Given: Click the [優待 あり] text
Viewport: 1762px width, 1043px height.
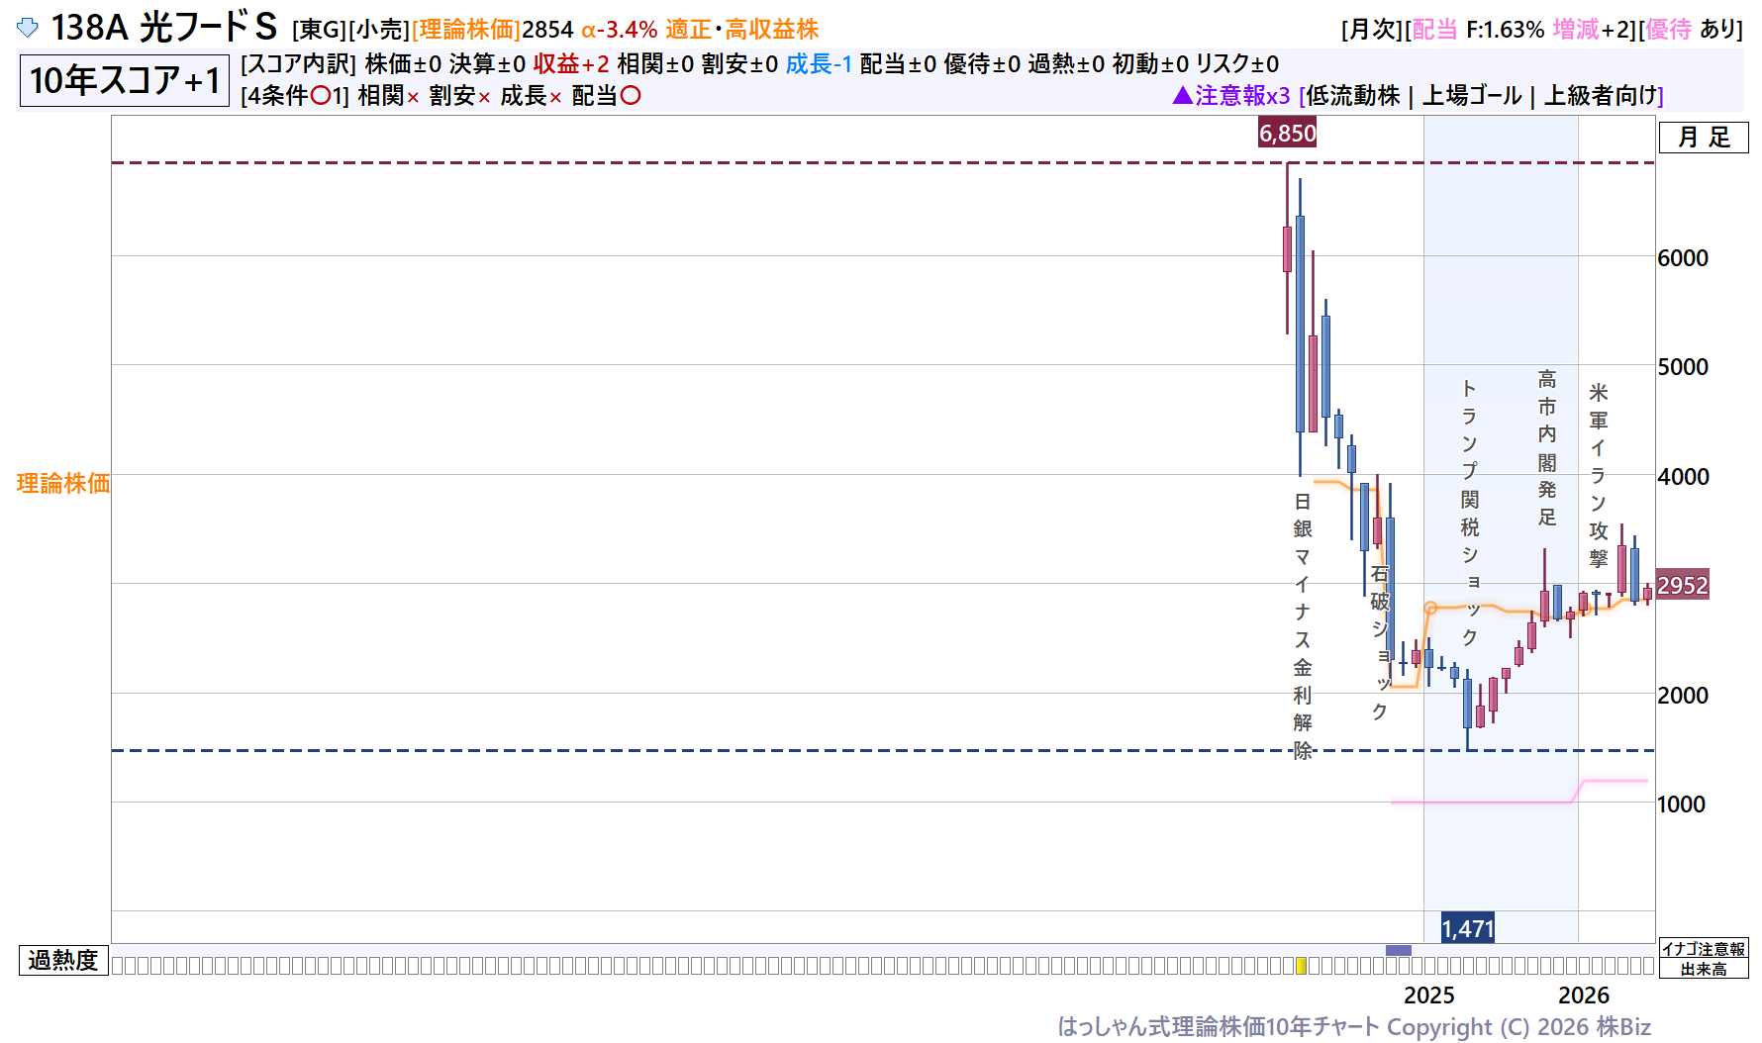Looking at the screenshot, I should [x=1691, y=29].
